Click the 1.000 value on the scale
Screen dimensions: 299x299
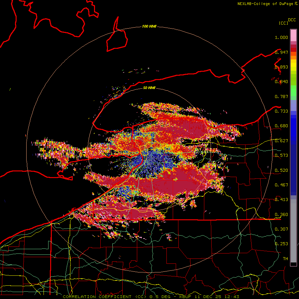(281, 37)
